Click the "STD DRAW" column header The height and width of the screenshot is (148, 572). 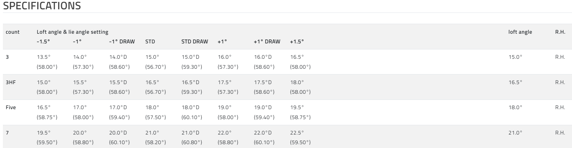coord(195,41)
